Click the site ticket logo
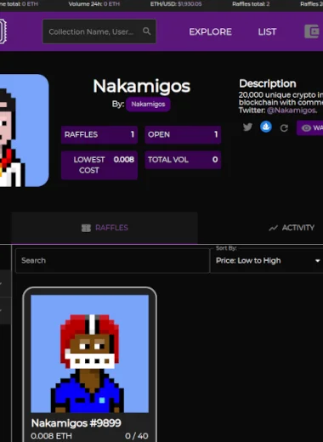Image resolution: width=323 pixels, height=442 pixels. (x=3, y=31)
